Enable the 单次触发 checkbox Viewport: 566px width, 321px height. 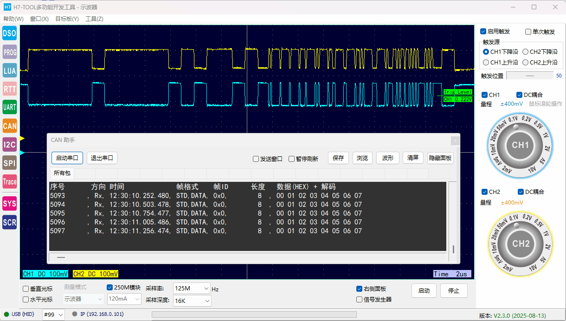pos(528,32)
